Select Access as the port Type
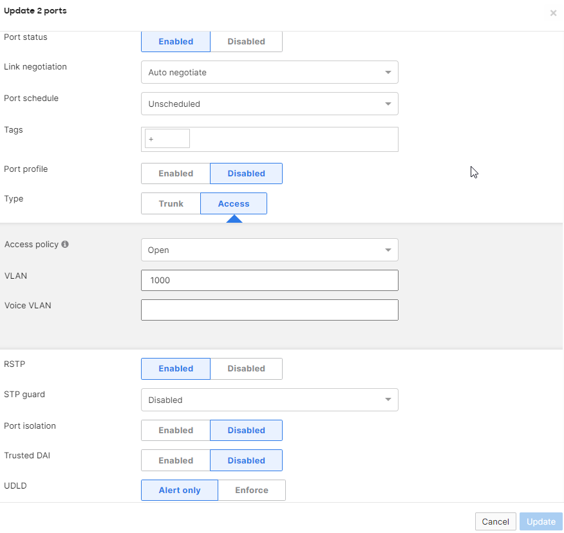The height and width of the screenshot is (533, 564). click(233, 203)
